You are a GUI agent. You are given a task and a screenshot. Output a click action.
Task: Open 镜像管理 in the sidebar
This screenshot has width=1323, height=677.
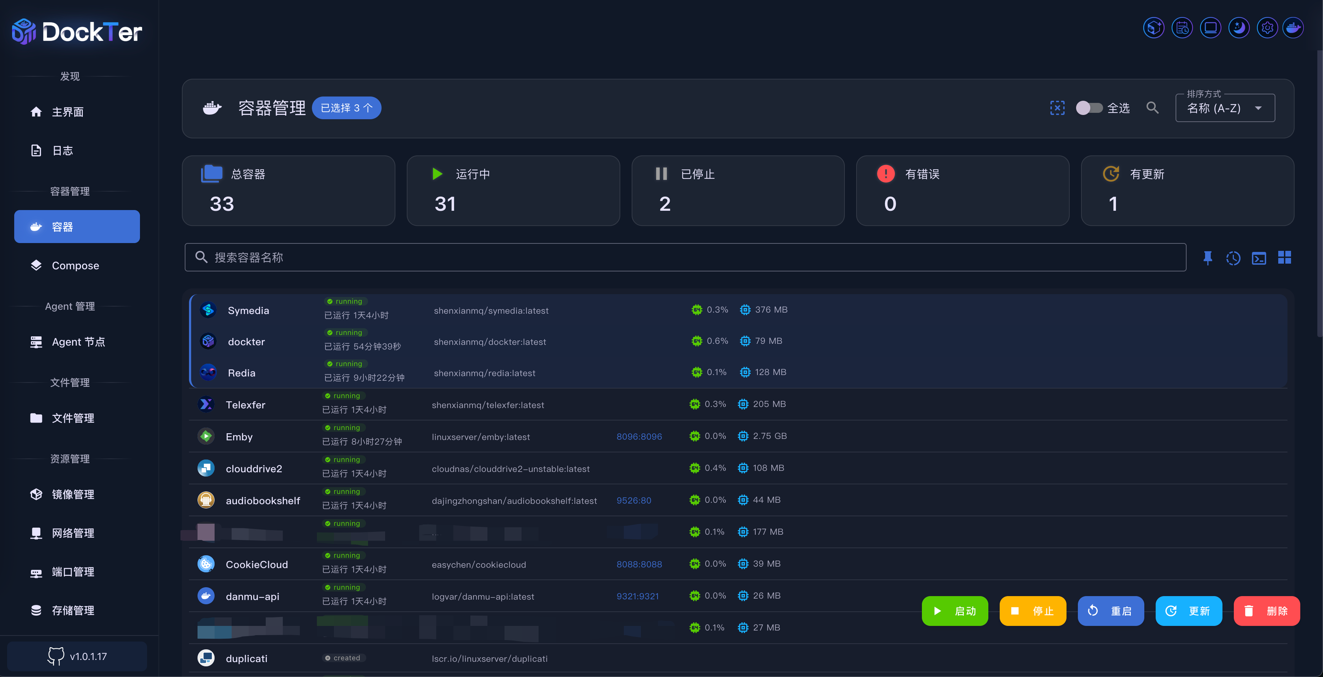point(73,494)
